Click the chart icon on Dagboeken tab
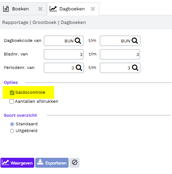 pyautogui.click(x=53, y=9)
